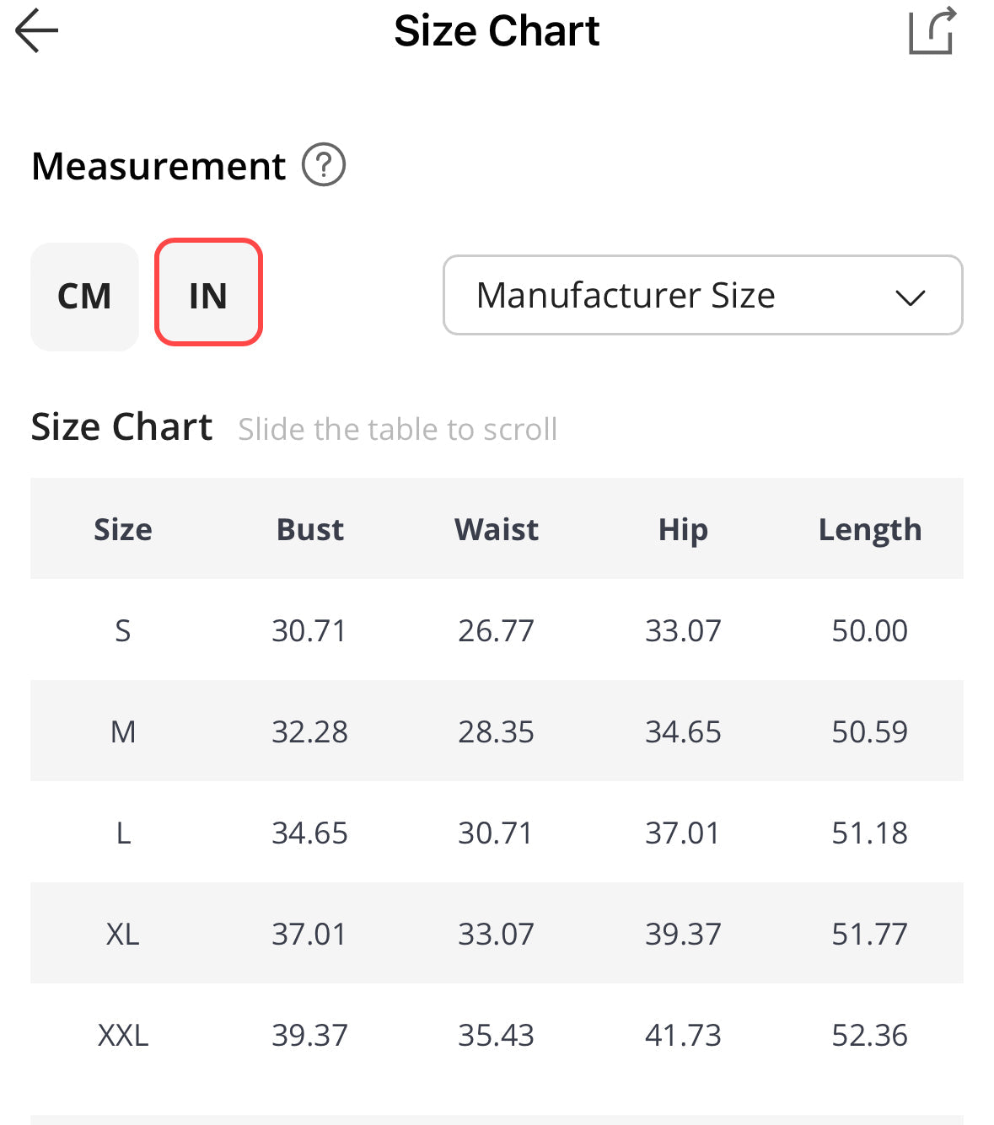Click the Bust column header
This screenshot has width=994, height=1125.
pyautogui.click(x=309, y=529)
